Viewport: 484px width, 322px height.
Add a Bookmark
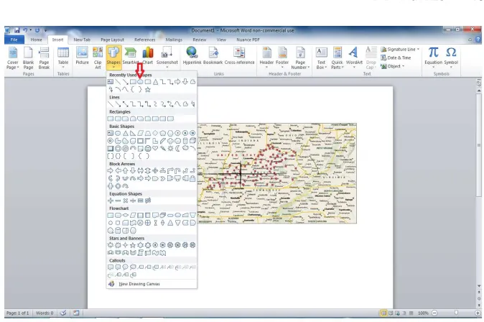pos(213,56)
